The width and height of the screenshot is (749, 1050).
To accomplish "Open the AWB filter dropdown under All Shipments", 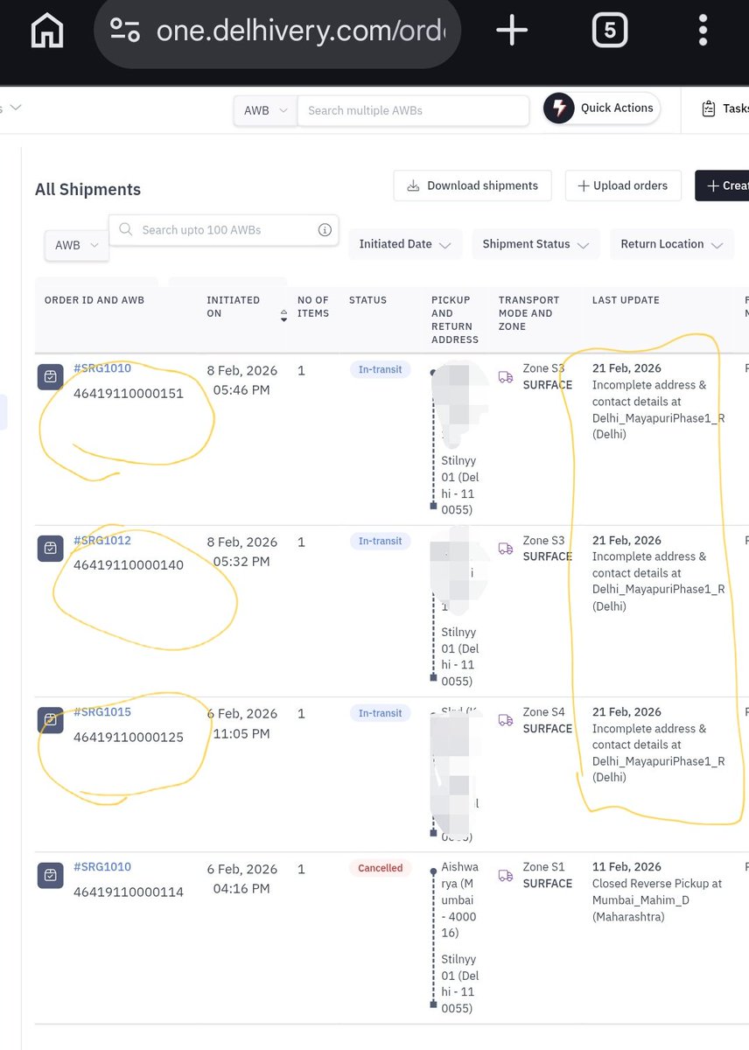I will (77, 246).
